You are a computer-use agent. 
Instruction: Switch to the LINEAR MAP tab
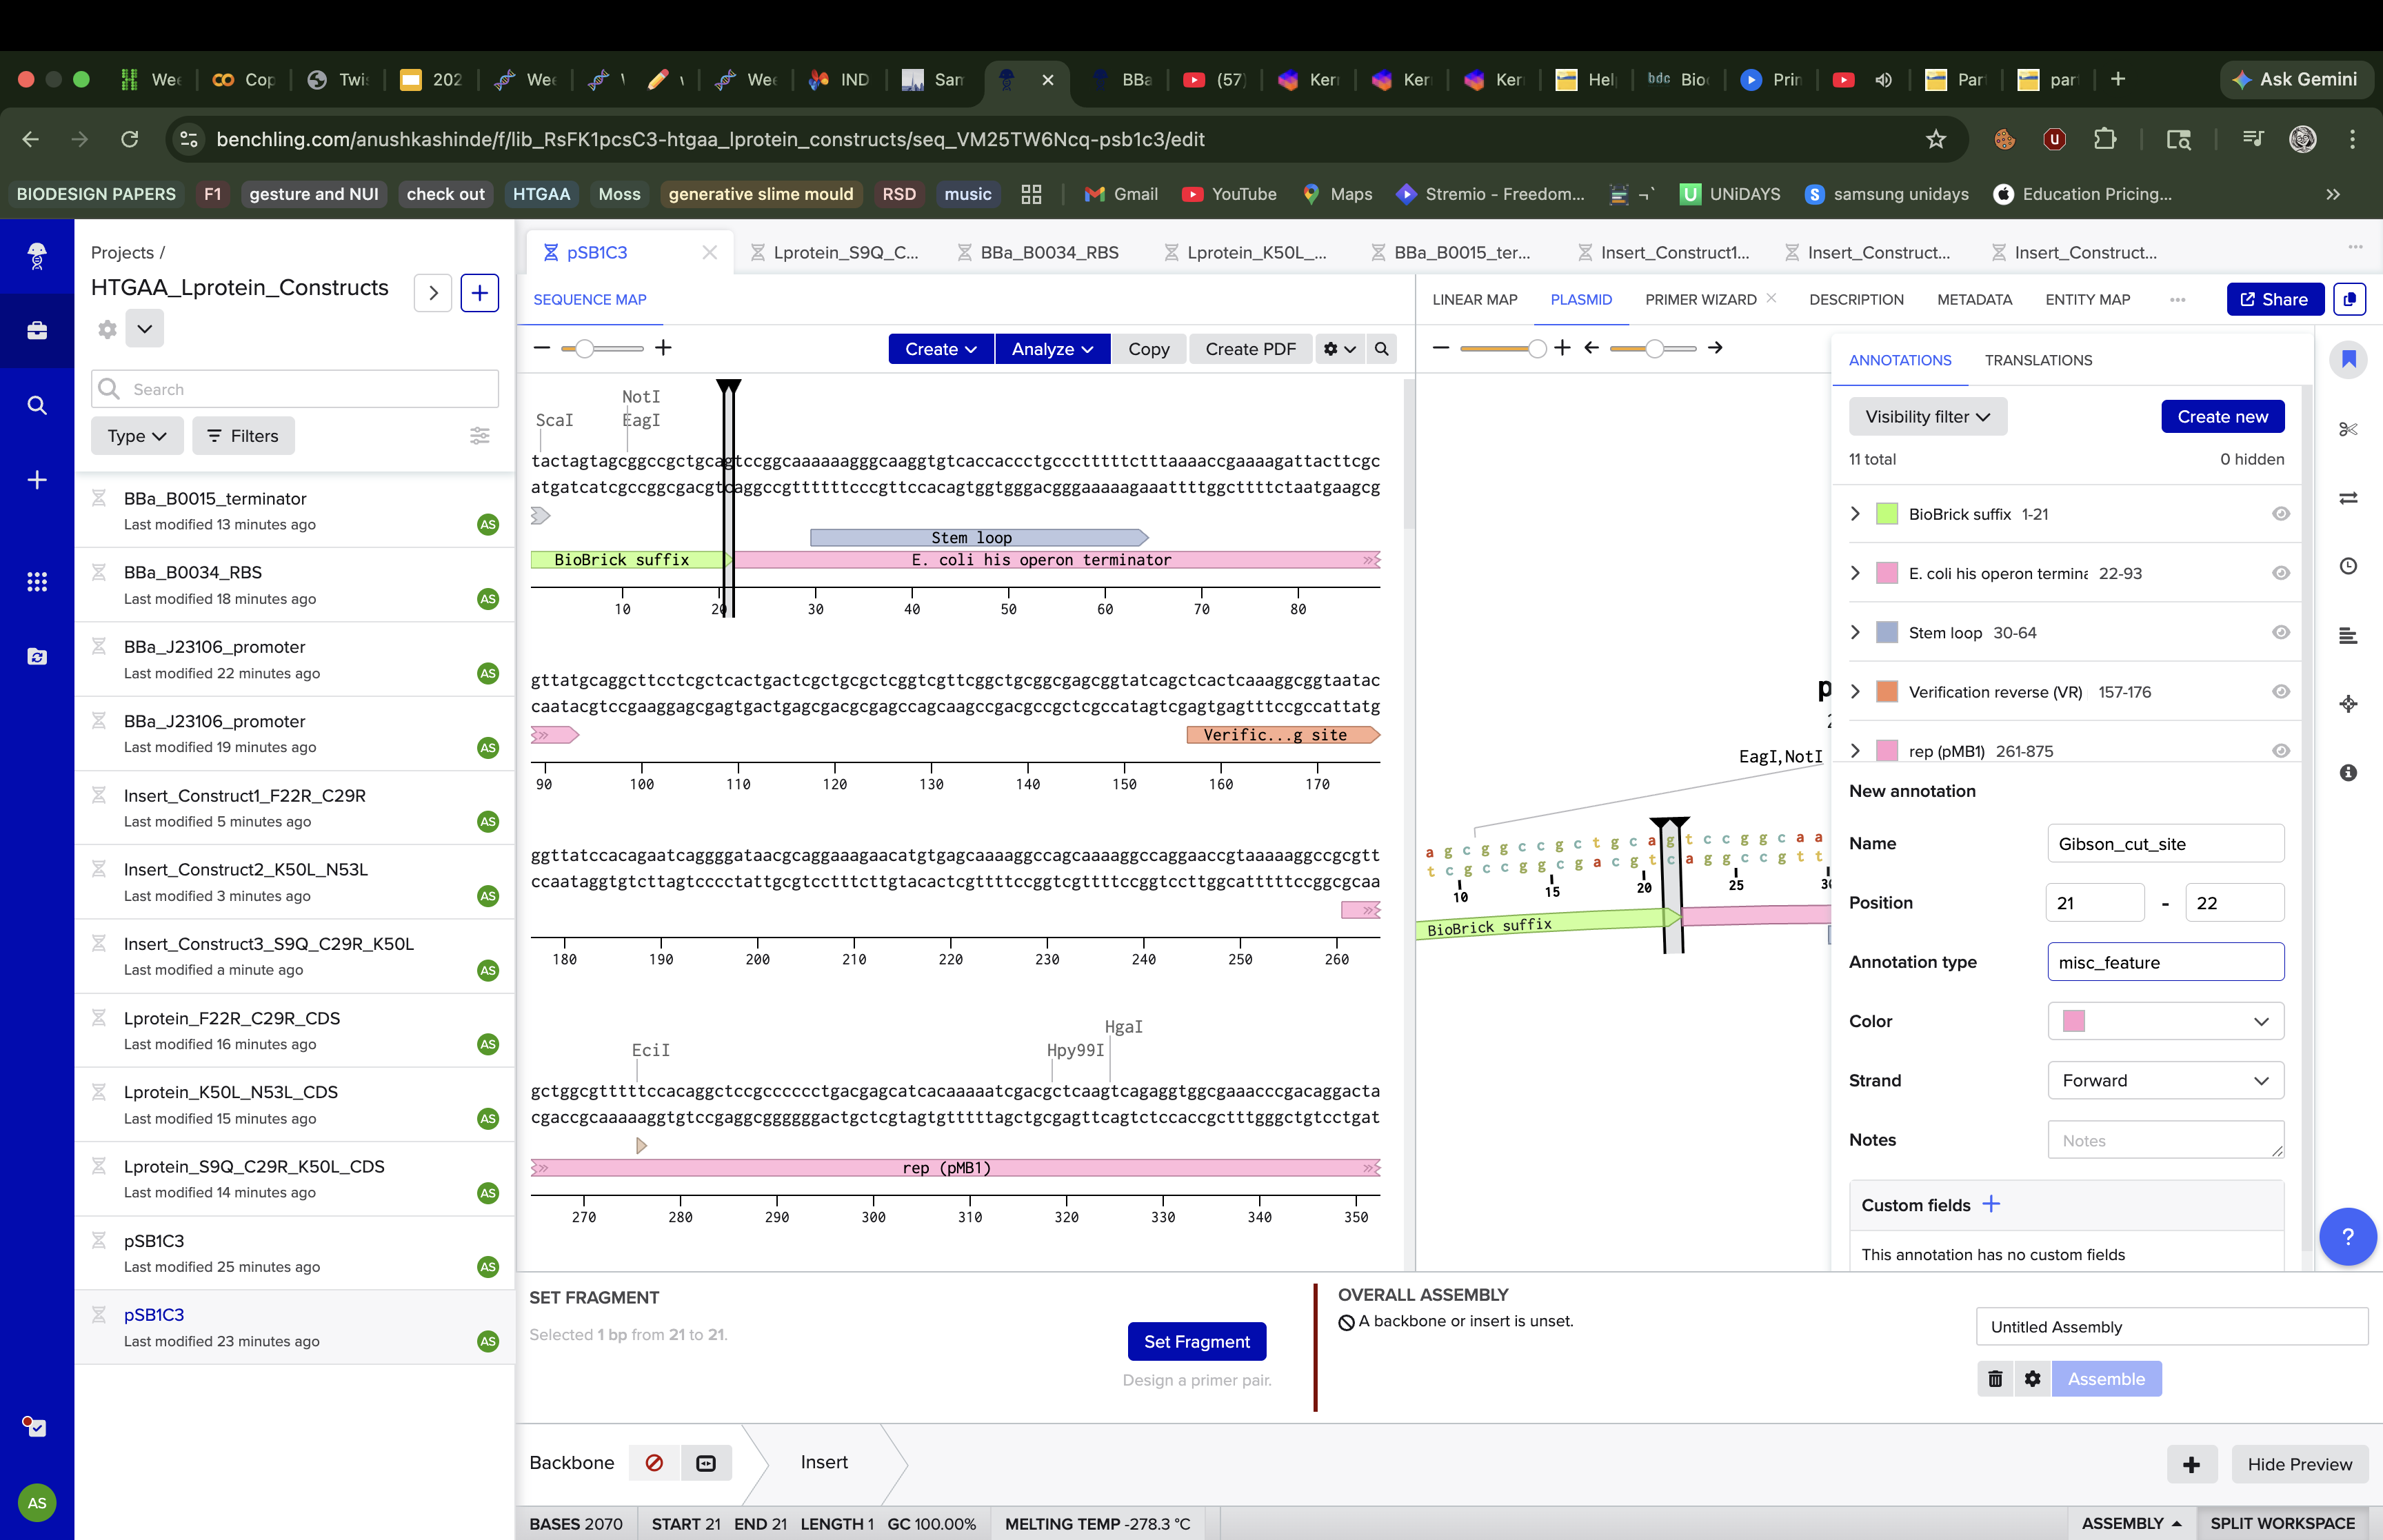1474,299
